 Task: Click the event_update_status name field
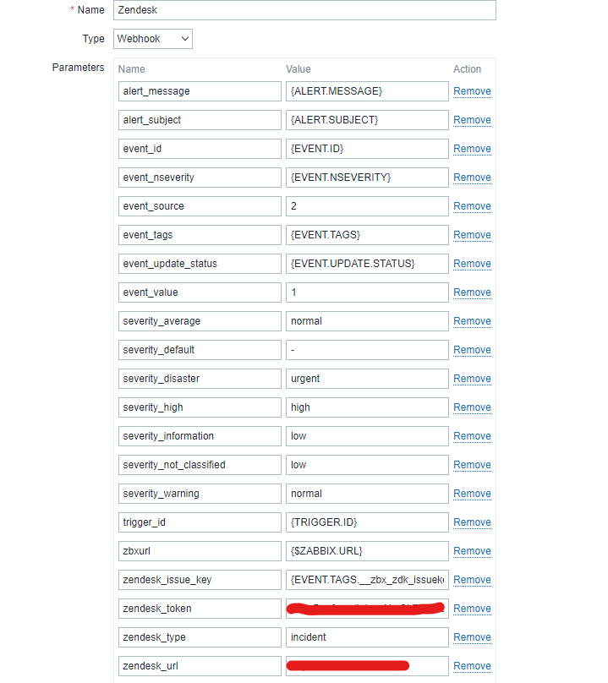(x=200, y=264)
